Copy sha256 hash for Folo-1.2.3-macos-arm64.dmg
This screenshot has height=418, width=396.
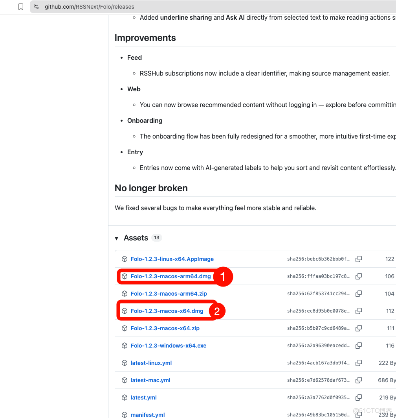coord(359,276)
